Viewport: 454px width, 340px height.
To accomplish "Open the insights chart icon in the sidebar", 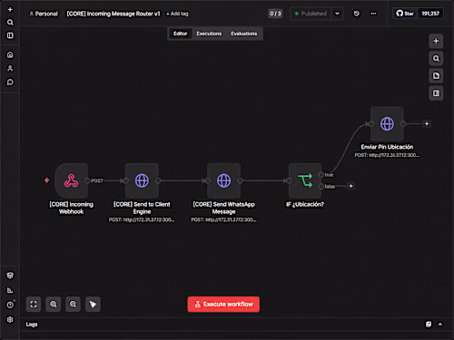I will click(x=10, y=290).
